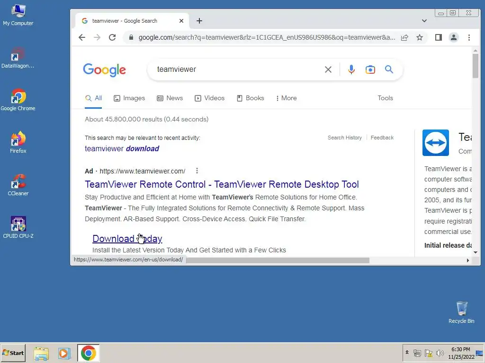Open the Chrome side panel icon
The image size is (485, 363).
(x=438, y=37)
